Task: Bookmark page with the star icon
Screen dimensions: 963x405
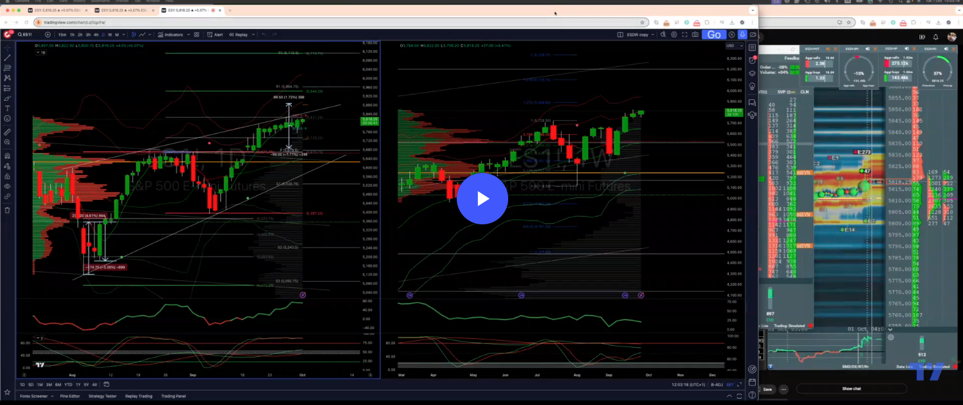Action: tap(643, 22)
